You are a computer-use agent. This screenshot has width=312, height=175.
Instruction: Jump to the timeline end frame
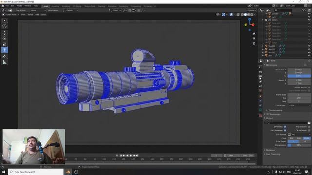click(x=137, y=156)
